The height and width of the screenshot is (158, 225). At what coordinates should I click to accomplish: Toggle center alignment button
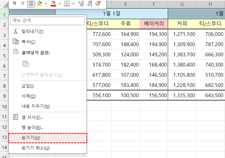[31, 4]
